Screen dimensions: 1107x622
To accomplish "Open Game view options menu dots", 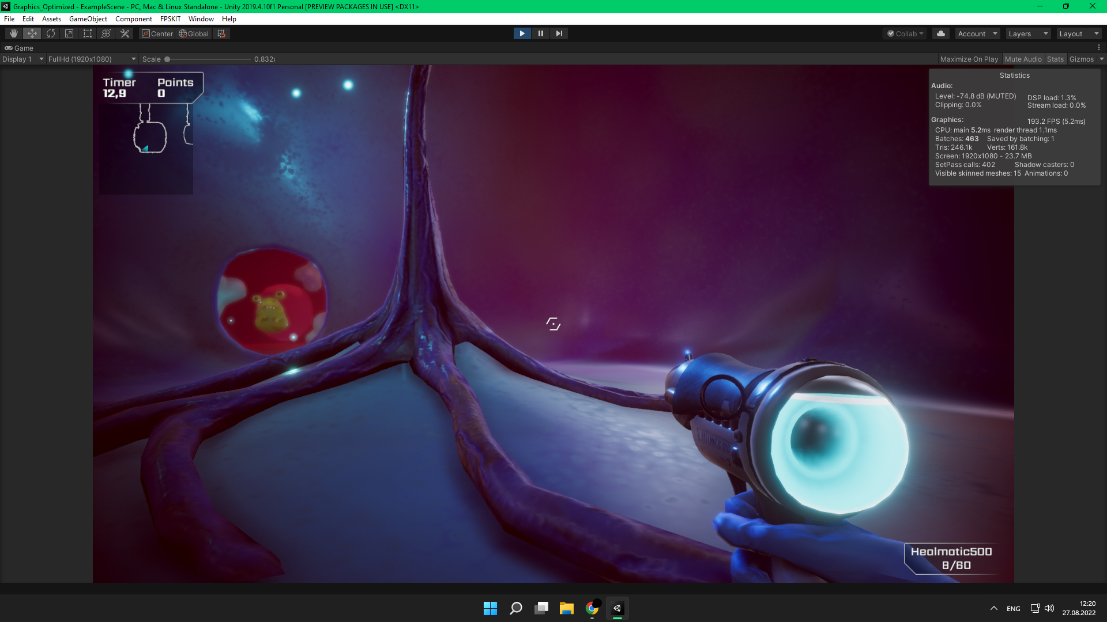I will coord(1099,48).
